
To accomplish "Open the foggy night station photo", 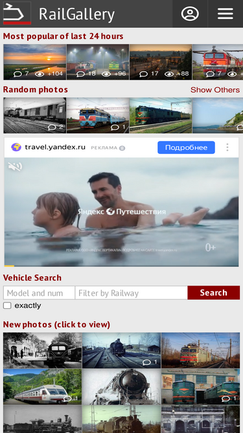I will 98,62.
